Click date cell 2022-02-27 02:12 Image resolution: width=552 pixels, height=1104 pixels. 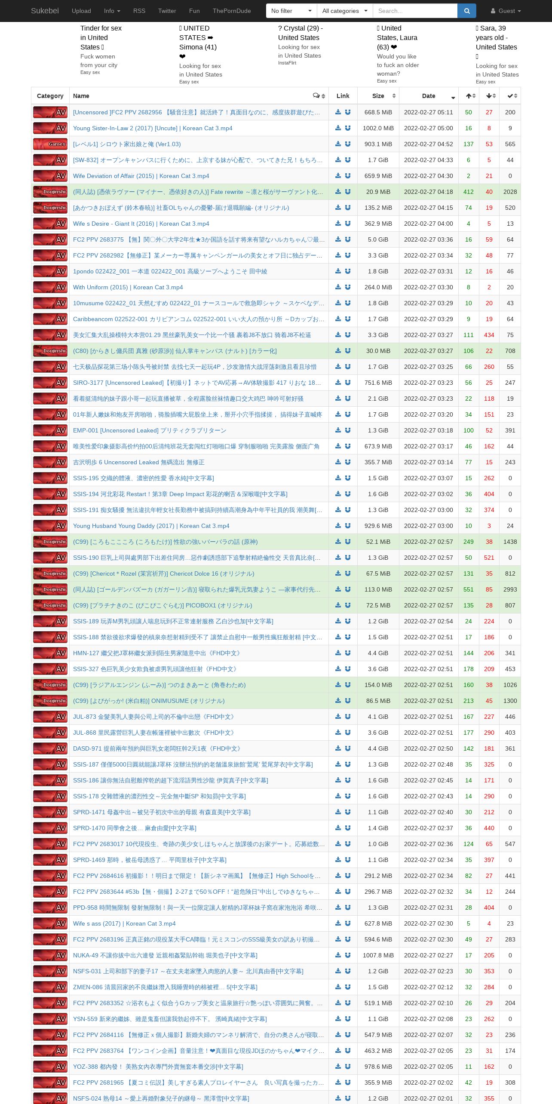[429, 987]
